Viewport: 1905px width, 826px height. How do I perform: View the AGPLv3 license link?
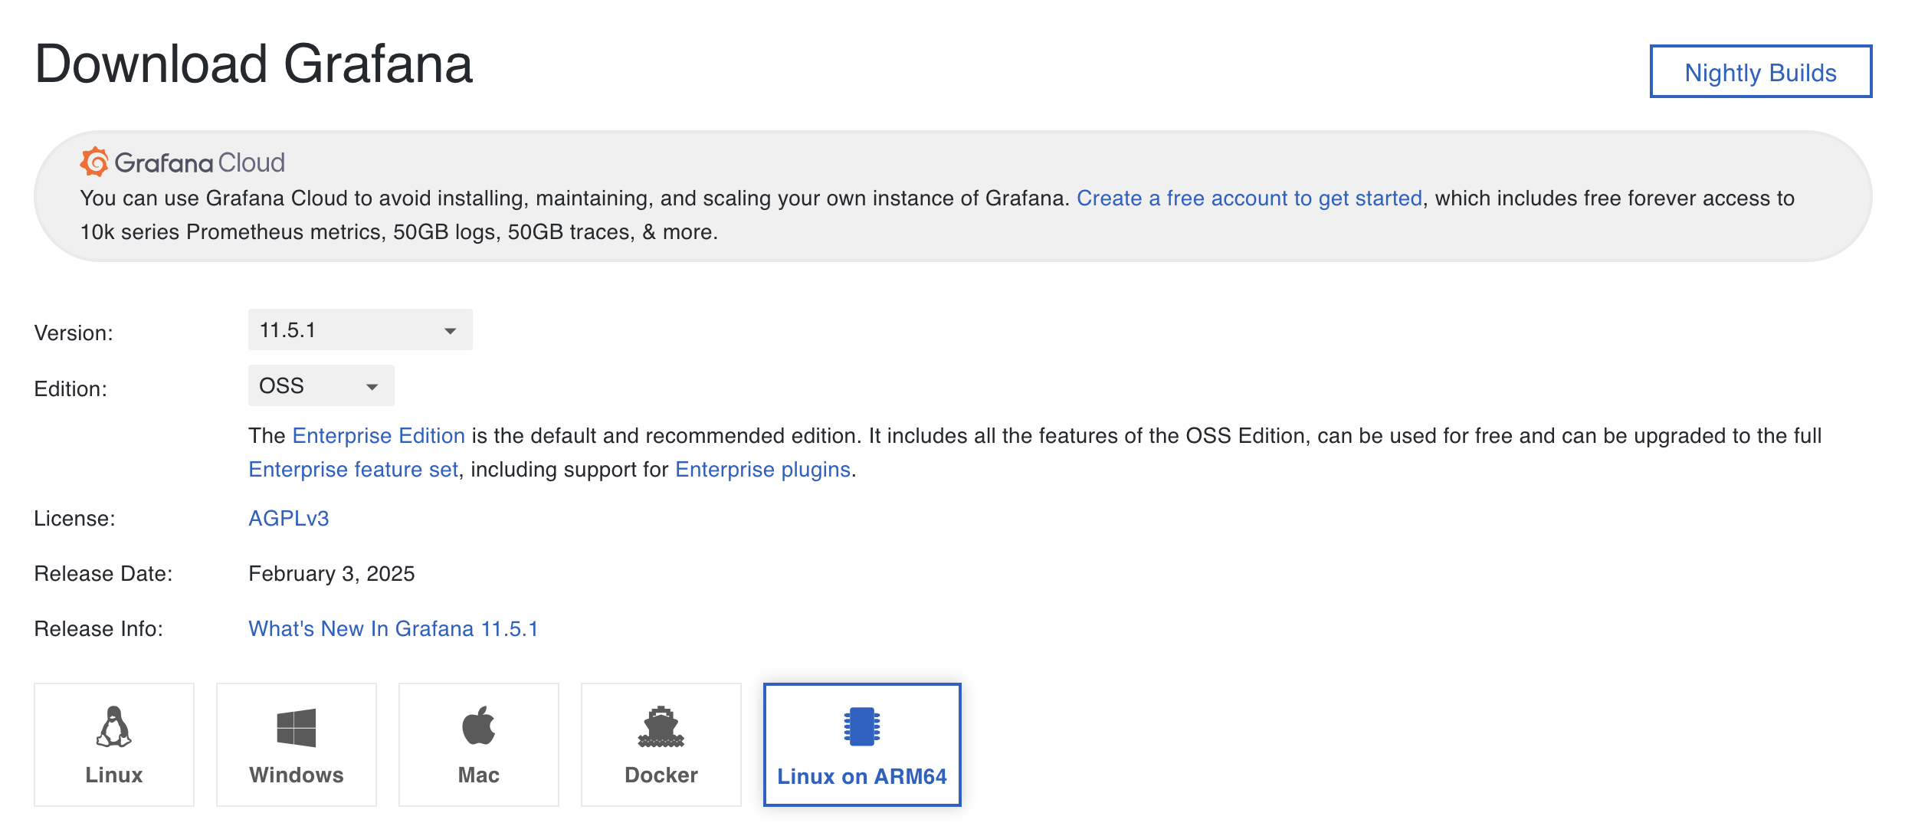point(289,519)
